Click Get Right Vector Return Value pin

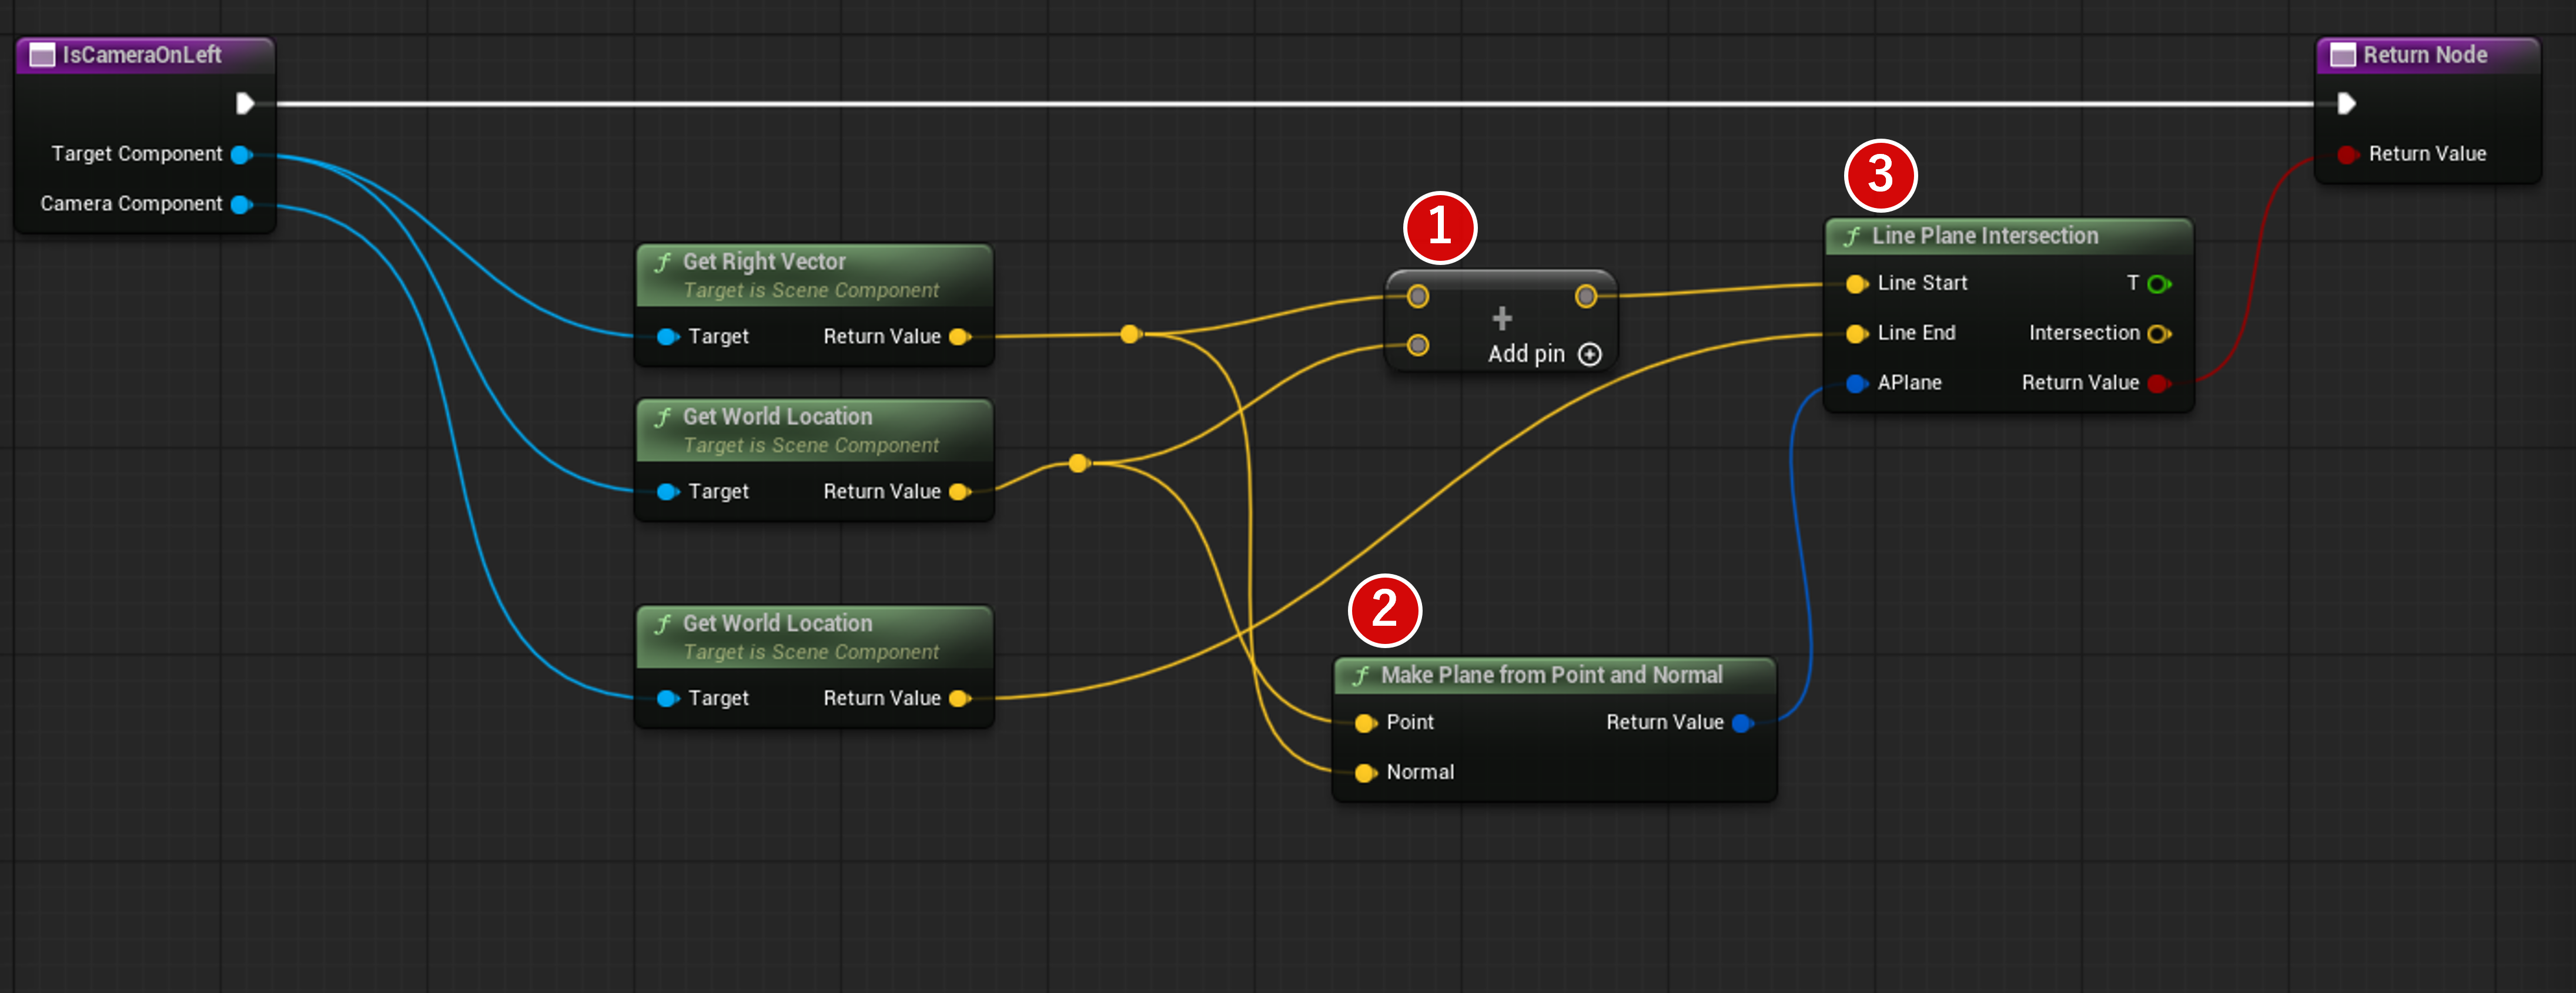[x=959, y=337]
